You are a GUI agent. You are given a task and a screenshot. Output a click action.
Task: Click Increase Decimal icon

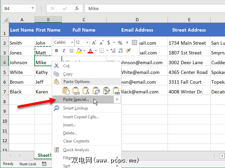[x=113, y=50]
